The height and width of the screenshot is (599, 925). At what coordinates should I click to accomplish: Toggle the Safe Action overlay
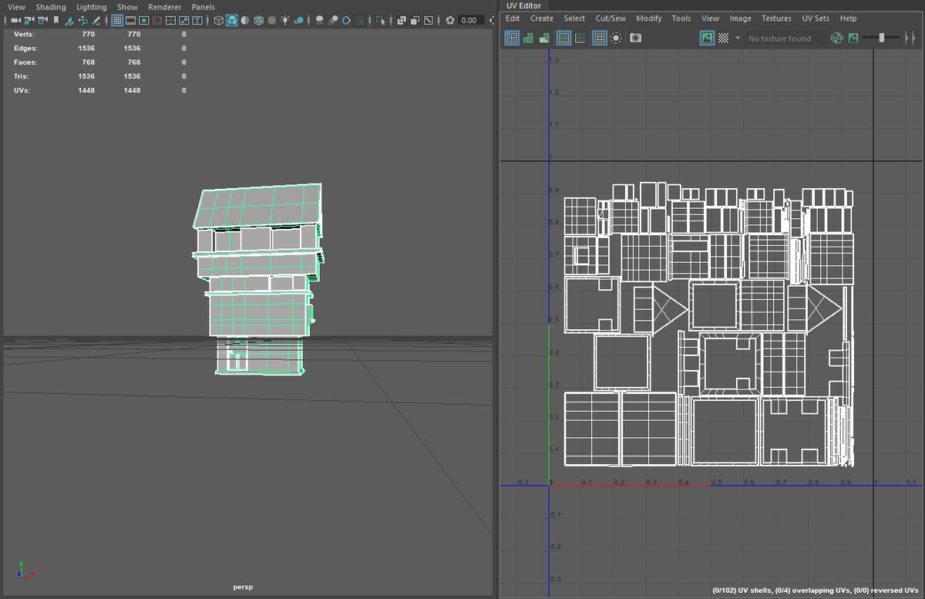click(x=183, y=20)
